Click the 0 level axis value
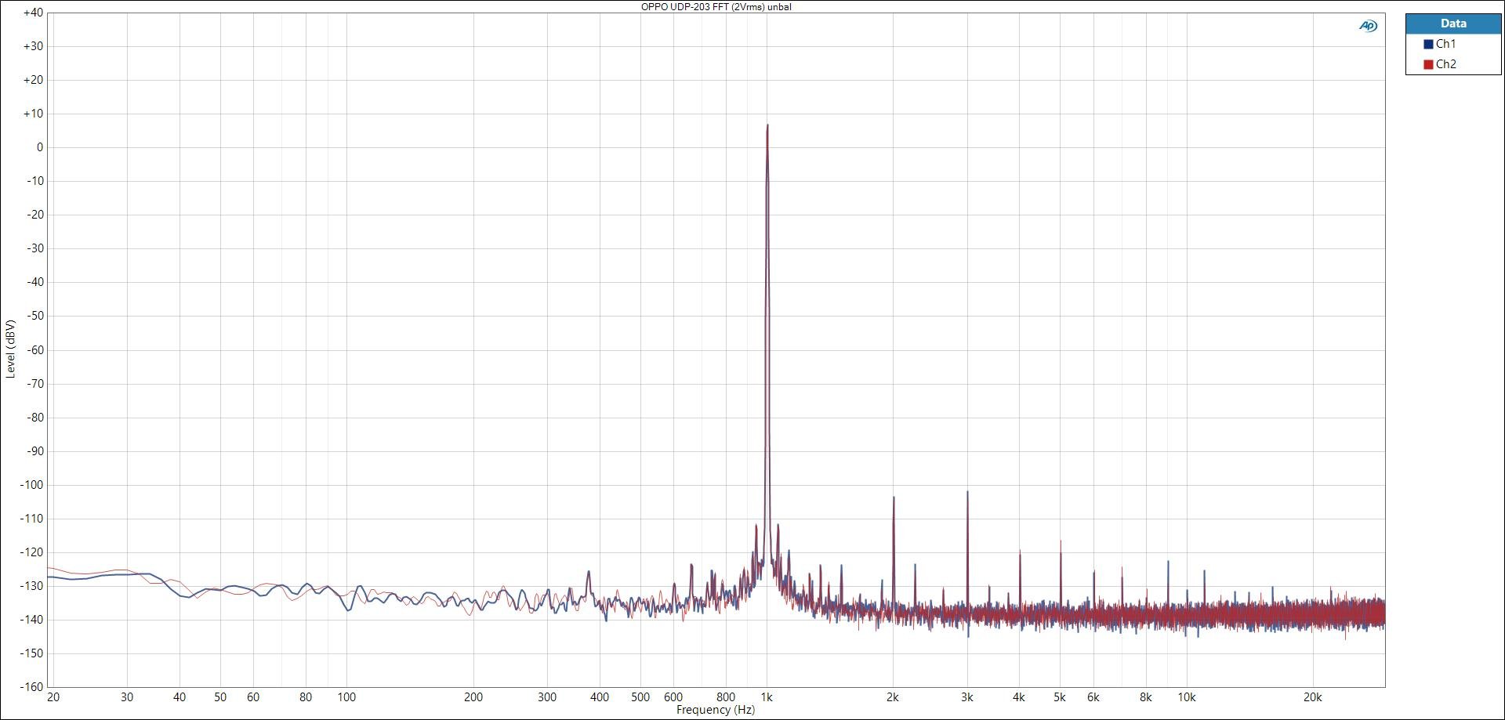This screenshot has width=1505, height=720. (x=40, y=147)
